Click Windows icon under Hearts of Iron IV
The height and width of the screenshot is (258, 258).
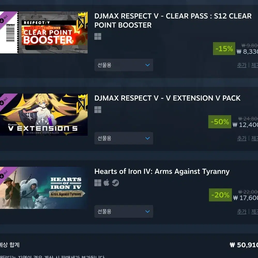coord(98,183)
